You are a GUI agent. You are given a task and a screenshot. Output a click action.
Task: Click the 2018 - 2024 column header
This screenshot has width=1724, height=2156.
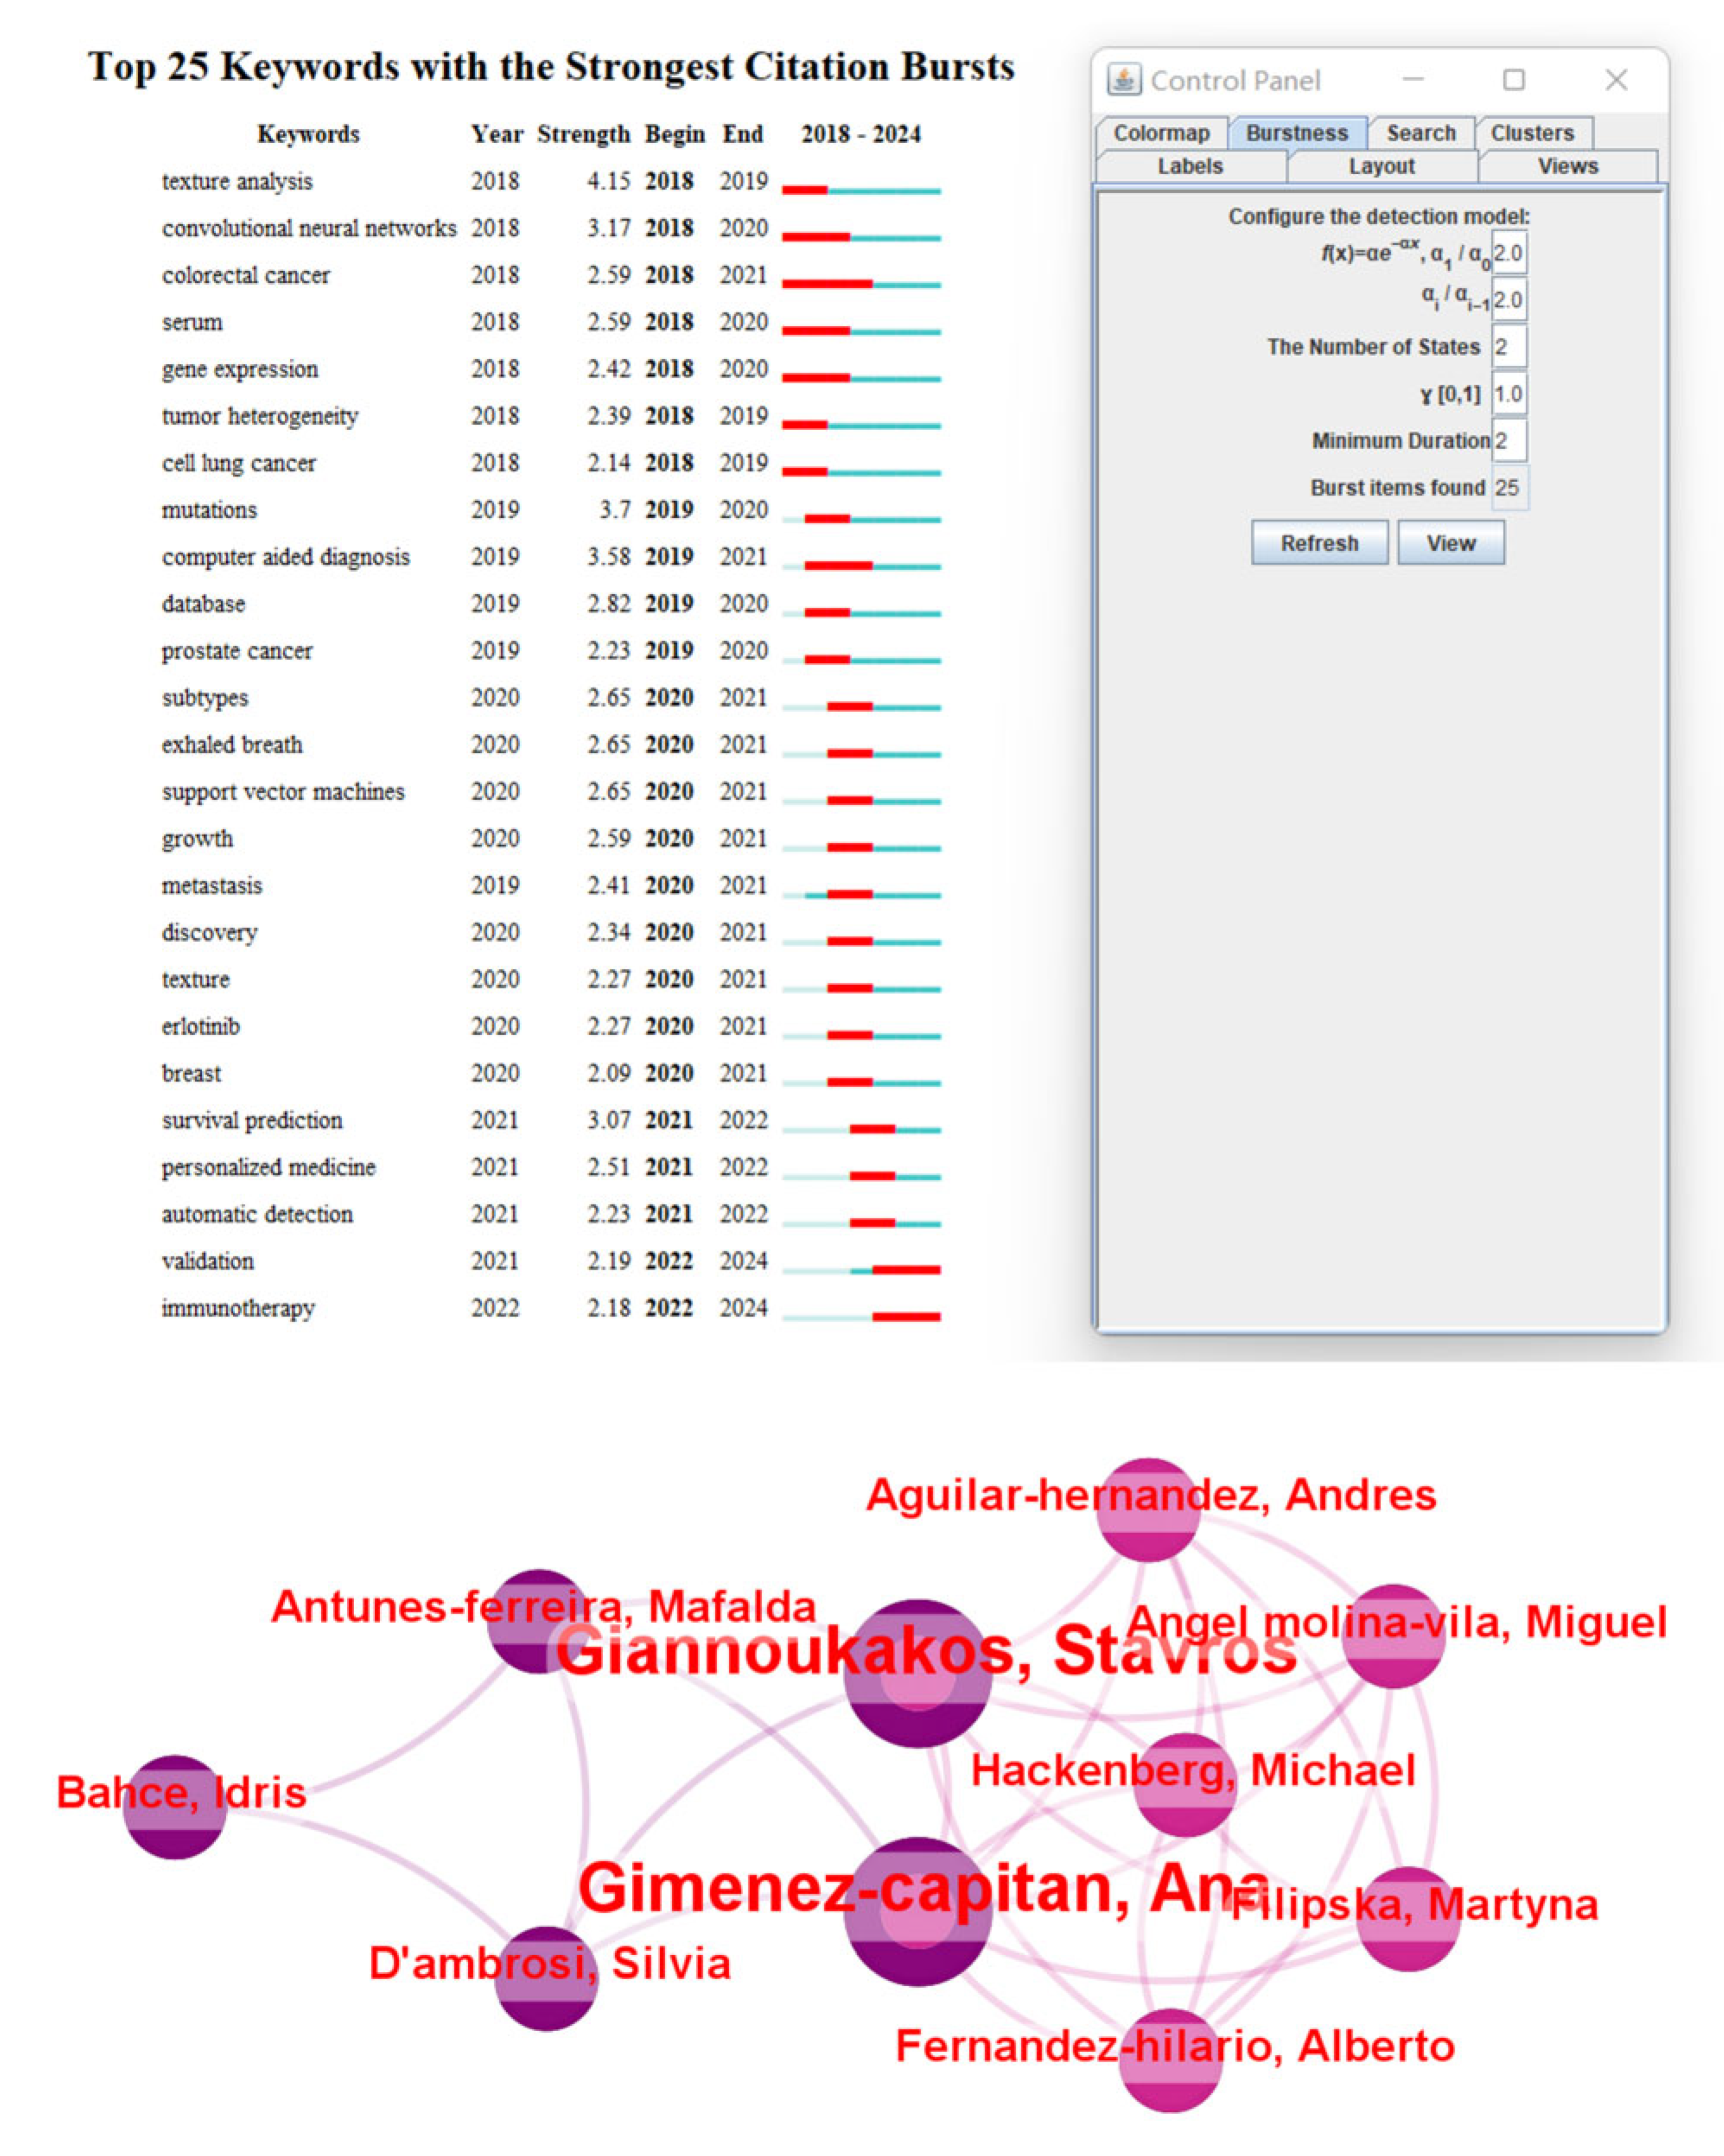pyautogui.click(x=861, y=134)
